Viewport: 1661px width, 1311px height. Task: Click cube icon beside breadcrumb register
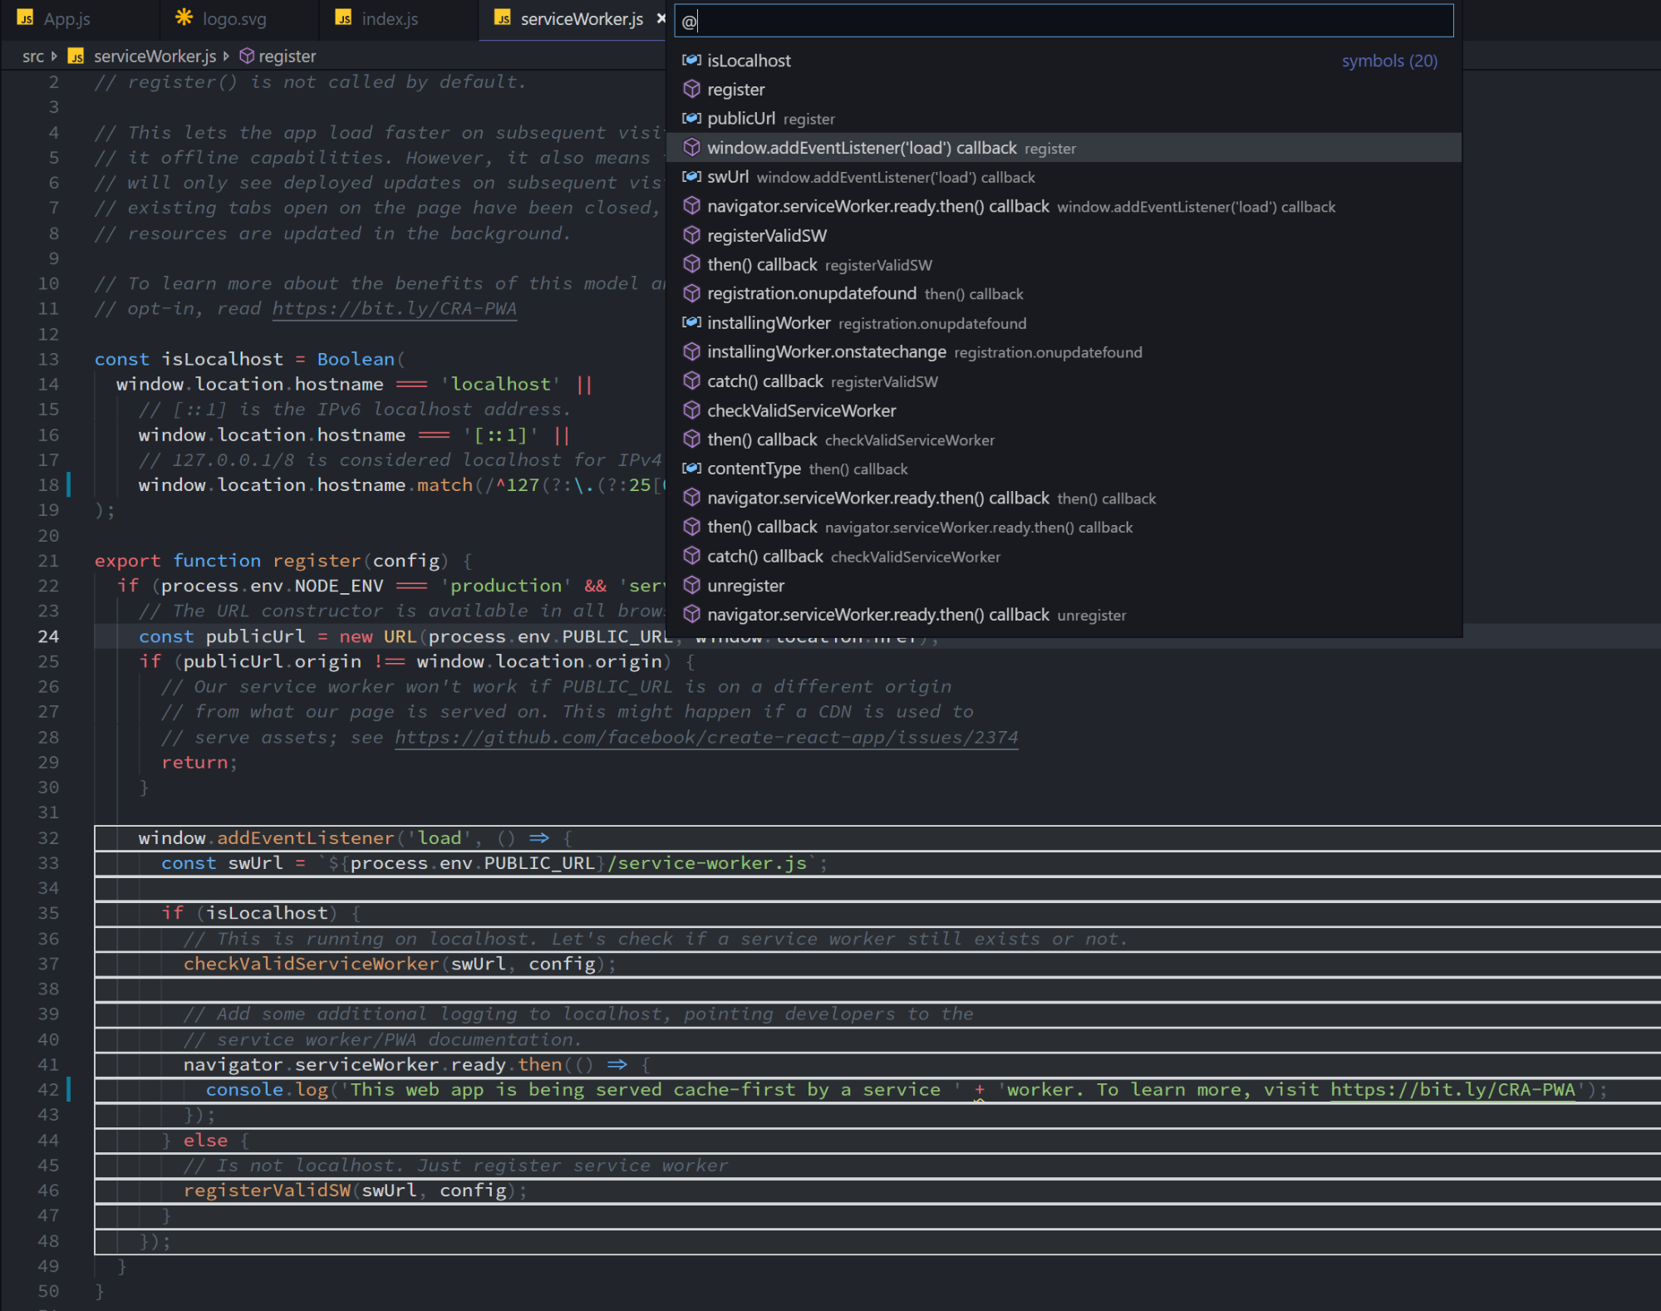[x=247, y=56]
